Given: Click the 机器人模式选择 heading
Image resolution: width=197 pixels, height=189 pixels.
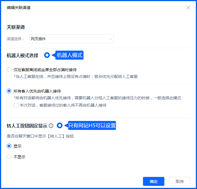Looking at the screenshot, I should pos(23,55).
